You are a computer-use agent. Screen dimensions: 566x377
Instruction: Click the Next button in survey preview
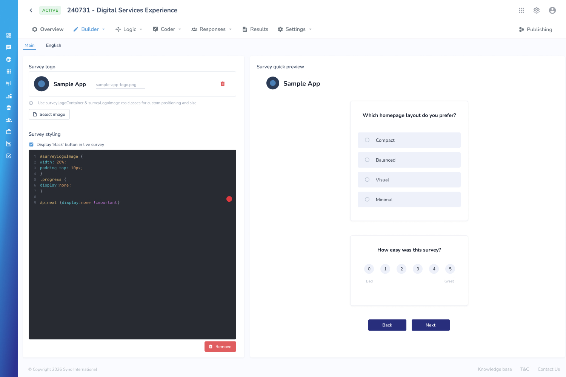tap(431, 325)
